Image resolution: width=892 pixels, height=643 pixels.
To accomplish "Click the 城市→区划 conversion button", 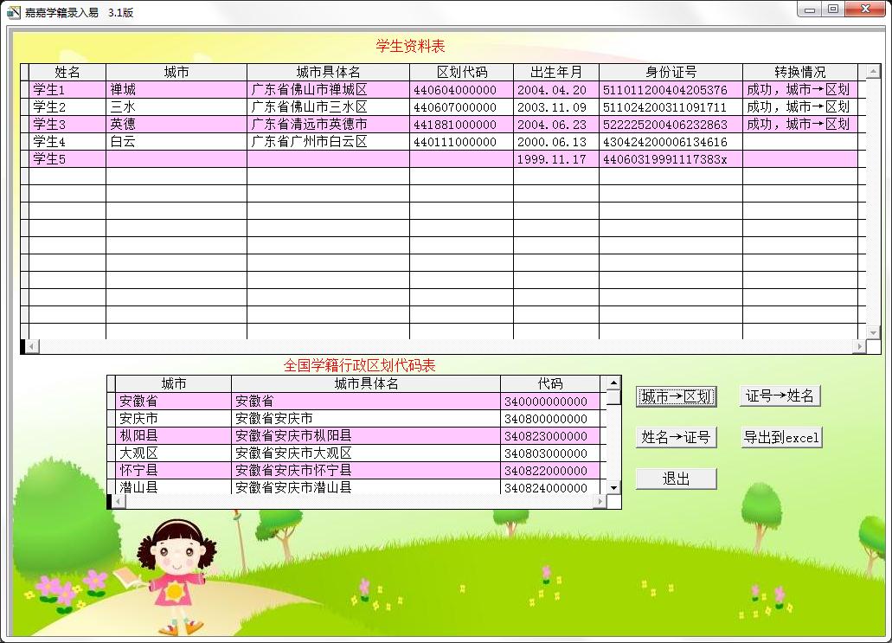I will tap(676, 396).
